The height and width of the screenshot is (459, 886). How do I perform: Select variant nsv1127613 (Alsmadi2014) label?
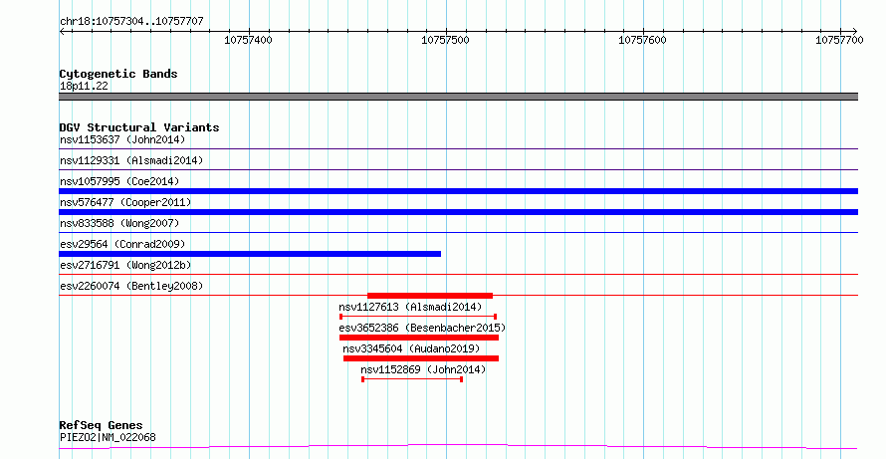[410, 307]
